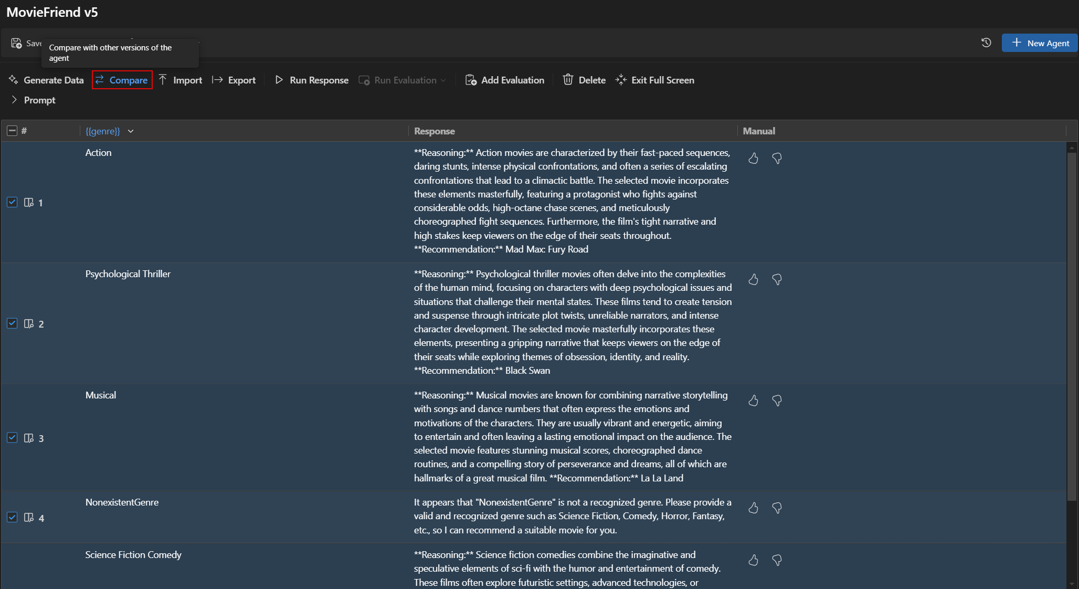Click the Add Evaluation icon
The width and height of the screenshot is (1079, 589).
[471, 80]
